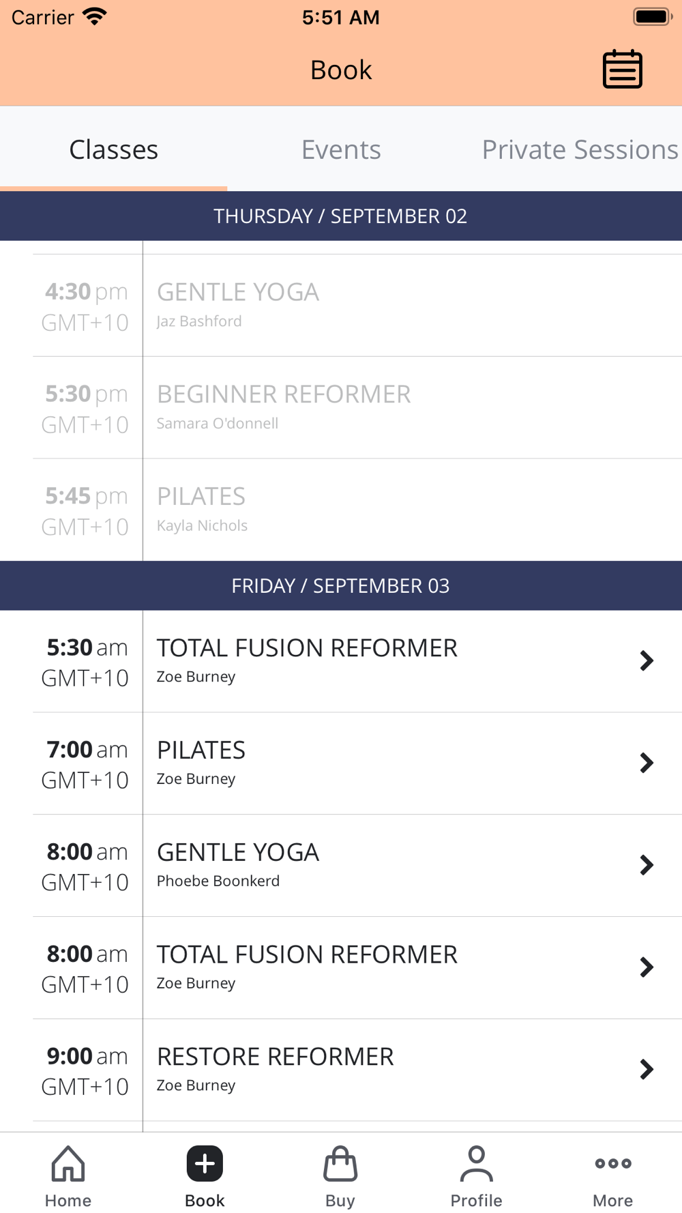Select the Classes tab

[113, 149]
